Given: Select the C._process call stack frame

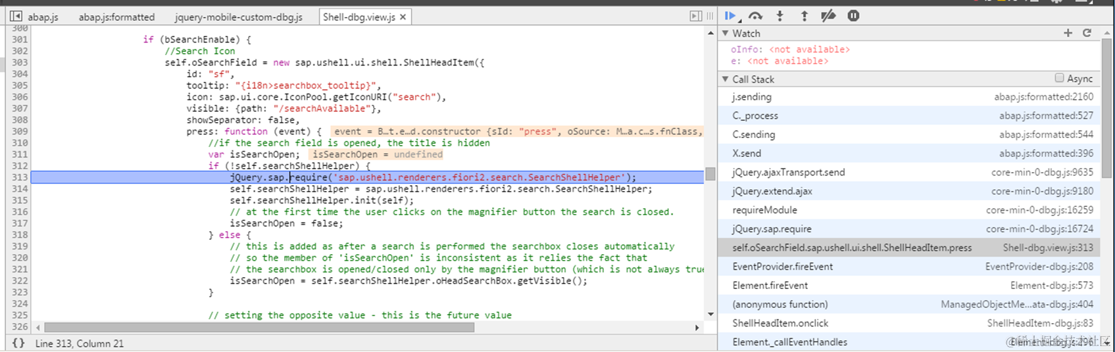Looking at the screenshot, I should point(908,116).
